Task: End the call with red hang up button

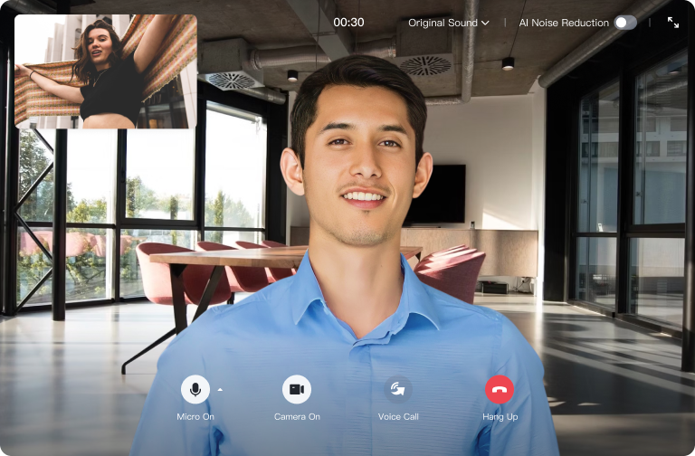Action: 500,390
